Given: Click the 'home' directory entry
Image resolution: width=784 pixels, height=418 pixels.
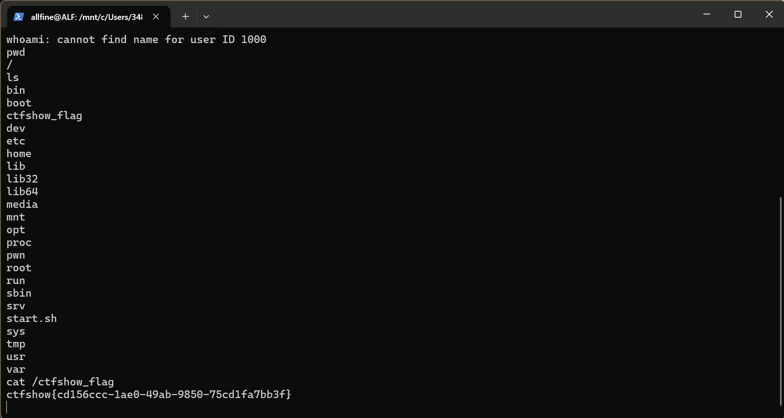Looking at the screenshot, I should (19, 154).
